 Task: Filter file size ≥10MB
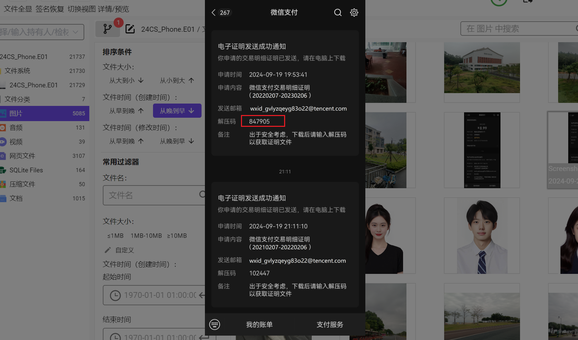(177, 236)
